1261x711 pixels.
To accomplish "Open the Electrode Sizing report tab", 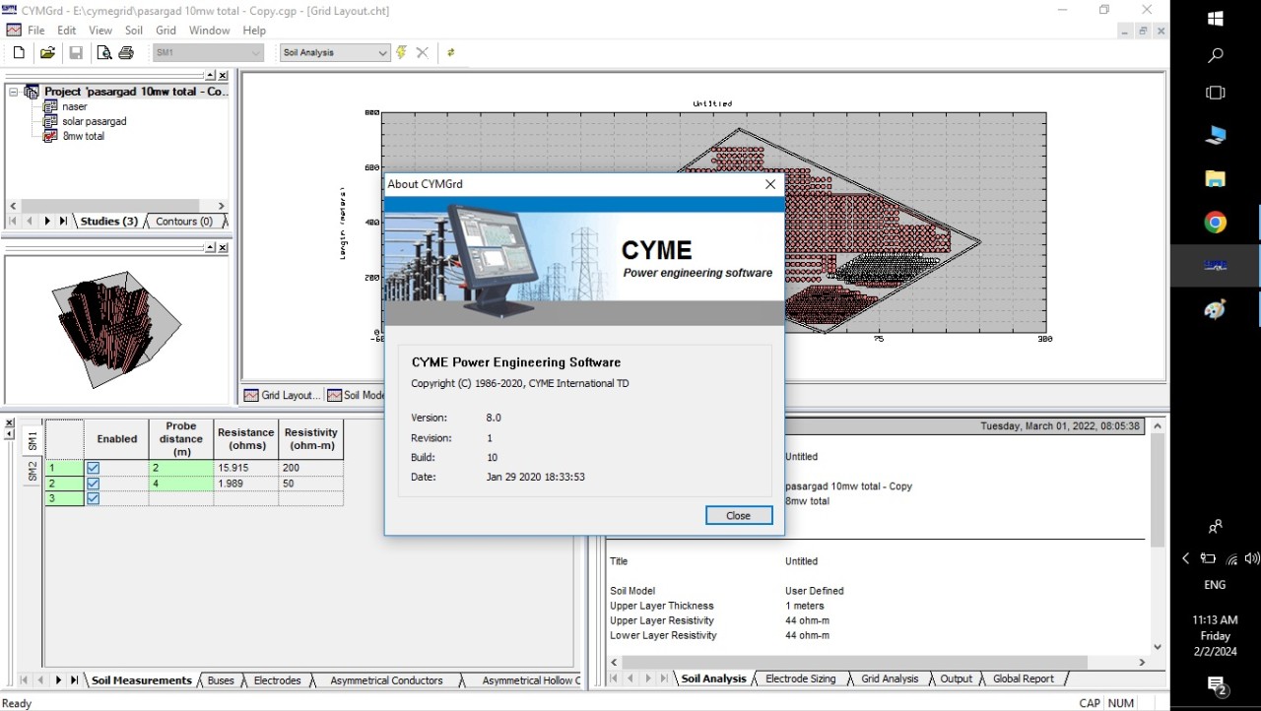I will (801, 679).
